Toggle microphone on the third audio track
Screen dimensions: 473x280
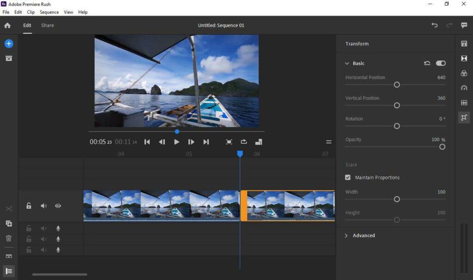coord(58,250)
